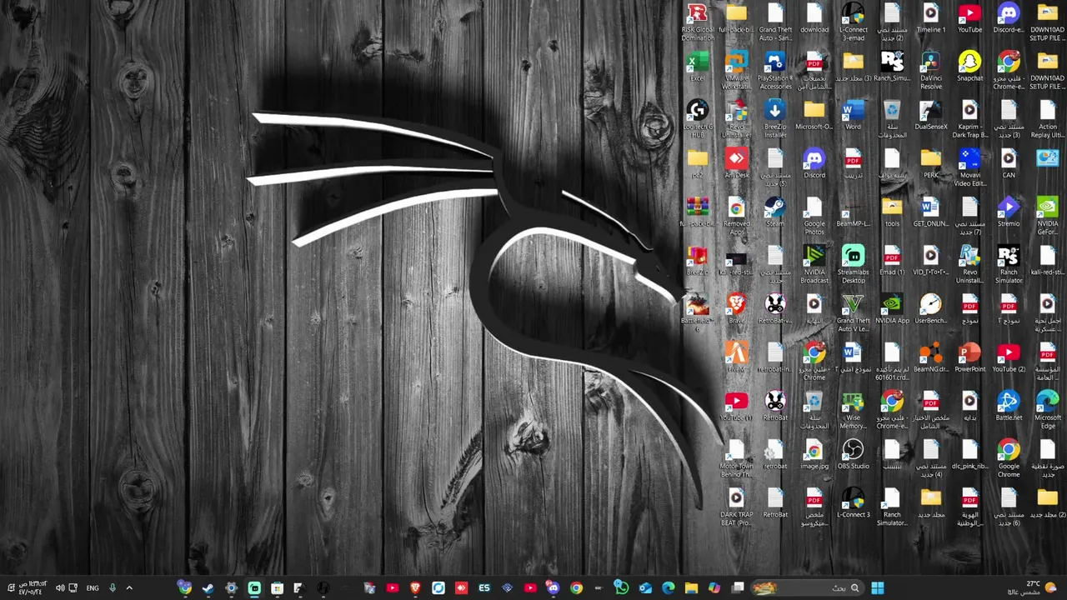Open CAN media file on desktop

tap(1009, 163)
